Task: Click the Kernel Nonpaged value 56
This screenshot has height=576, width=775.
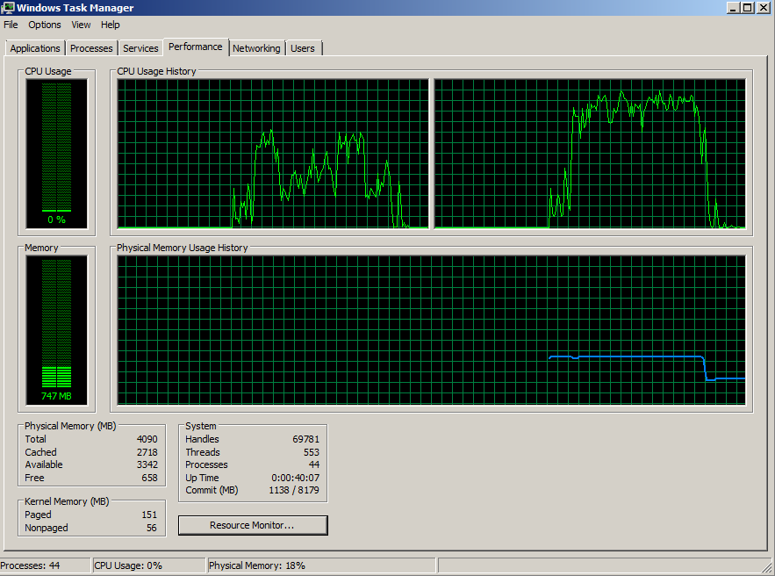Action: [152, 528]
